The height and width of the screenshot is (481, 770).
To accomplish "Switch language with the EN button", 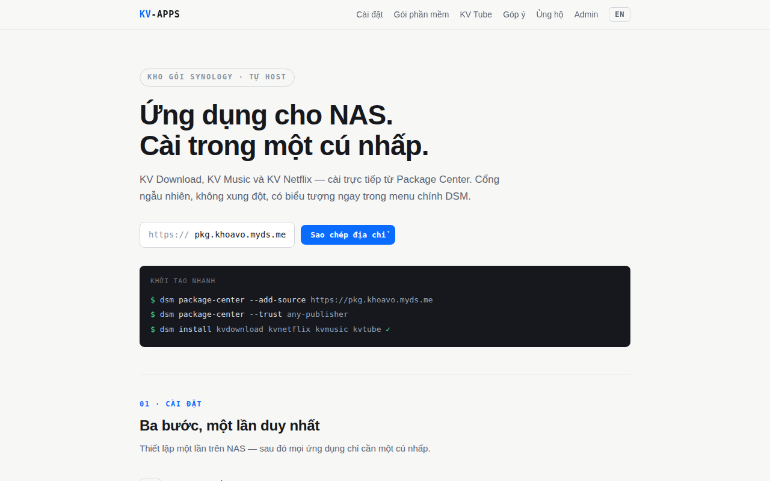I will click(620, 14).
